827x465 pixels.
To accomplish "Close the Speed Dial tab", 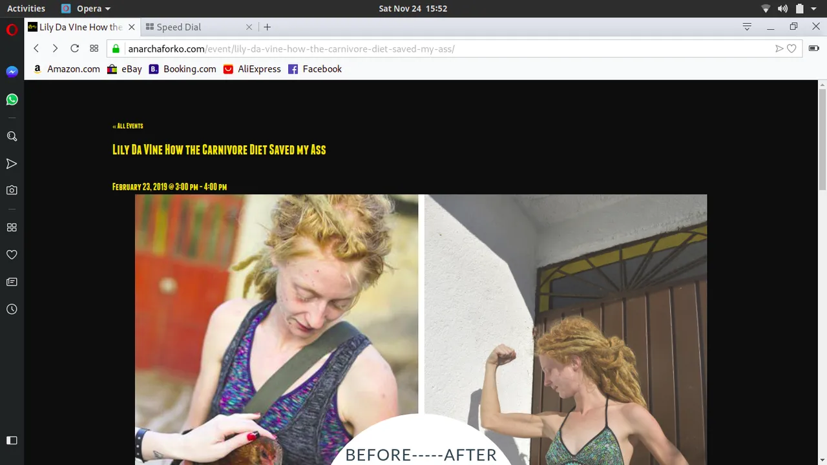I will (x=249, y=27).
